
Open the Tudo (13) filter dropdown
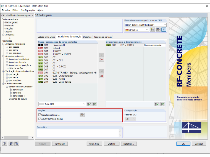pyautogui.click(x=62, y=104)
